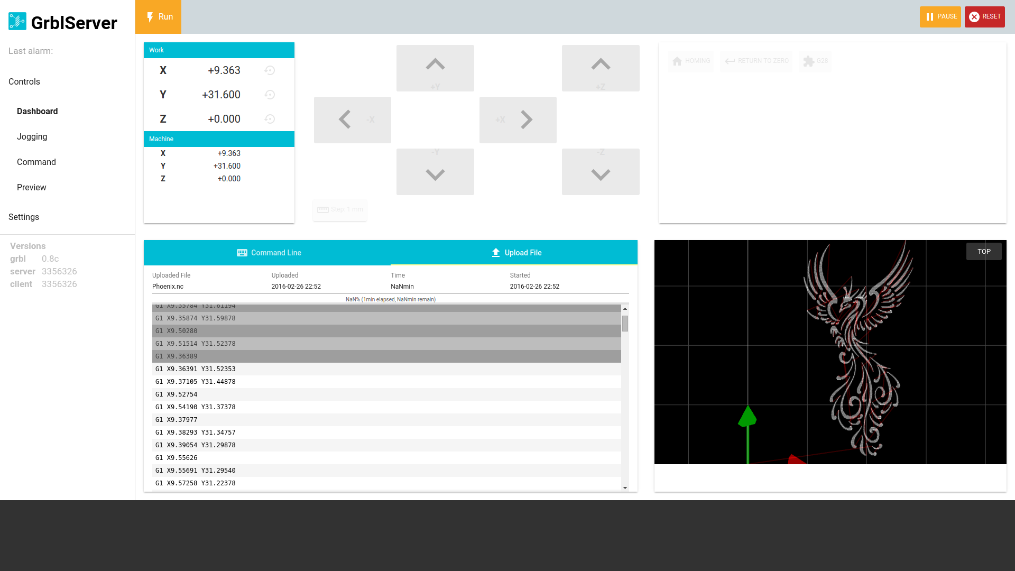Viewport: 1015px width, 571px height.
Task: Click G-code scrollbar up arrow
Action: click(x=625, y=309)
